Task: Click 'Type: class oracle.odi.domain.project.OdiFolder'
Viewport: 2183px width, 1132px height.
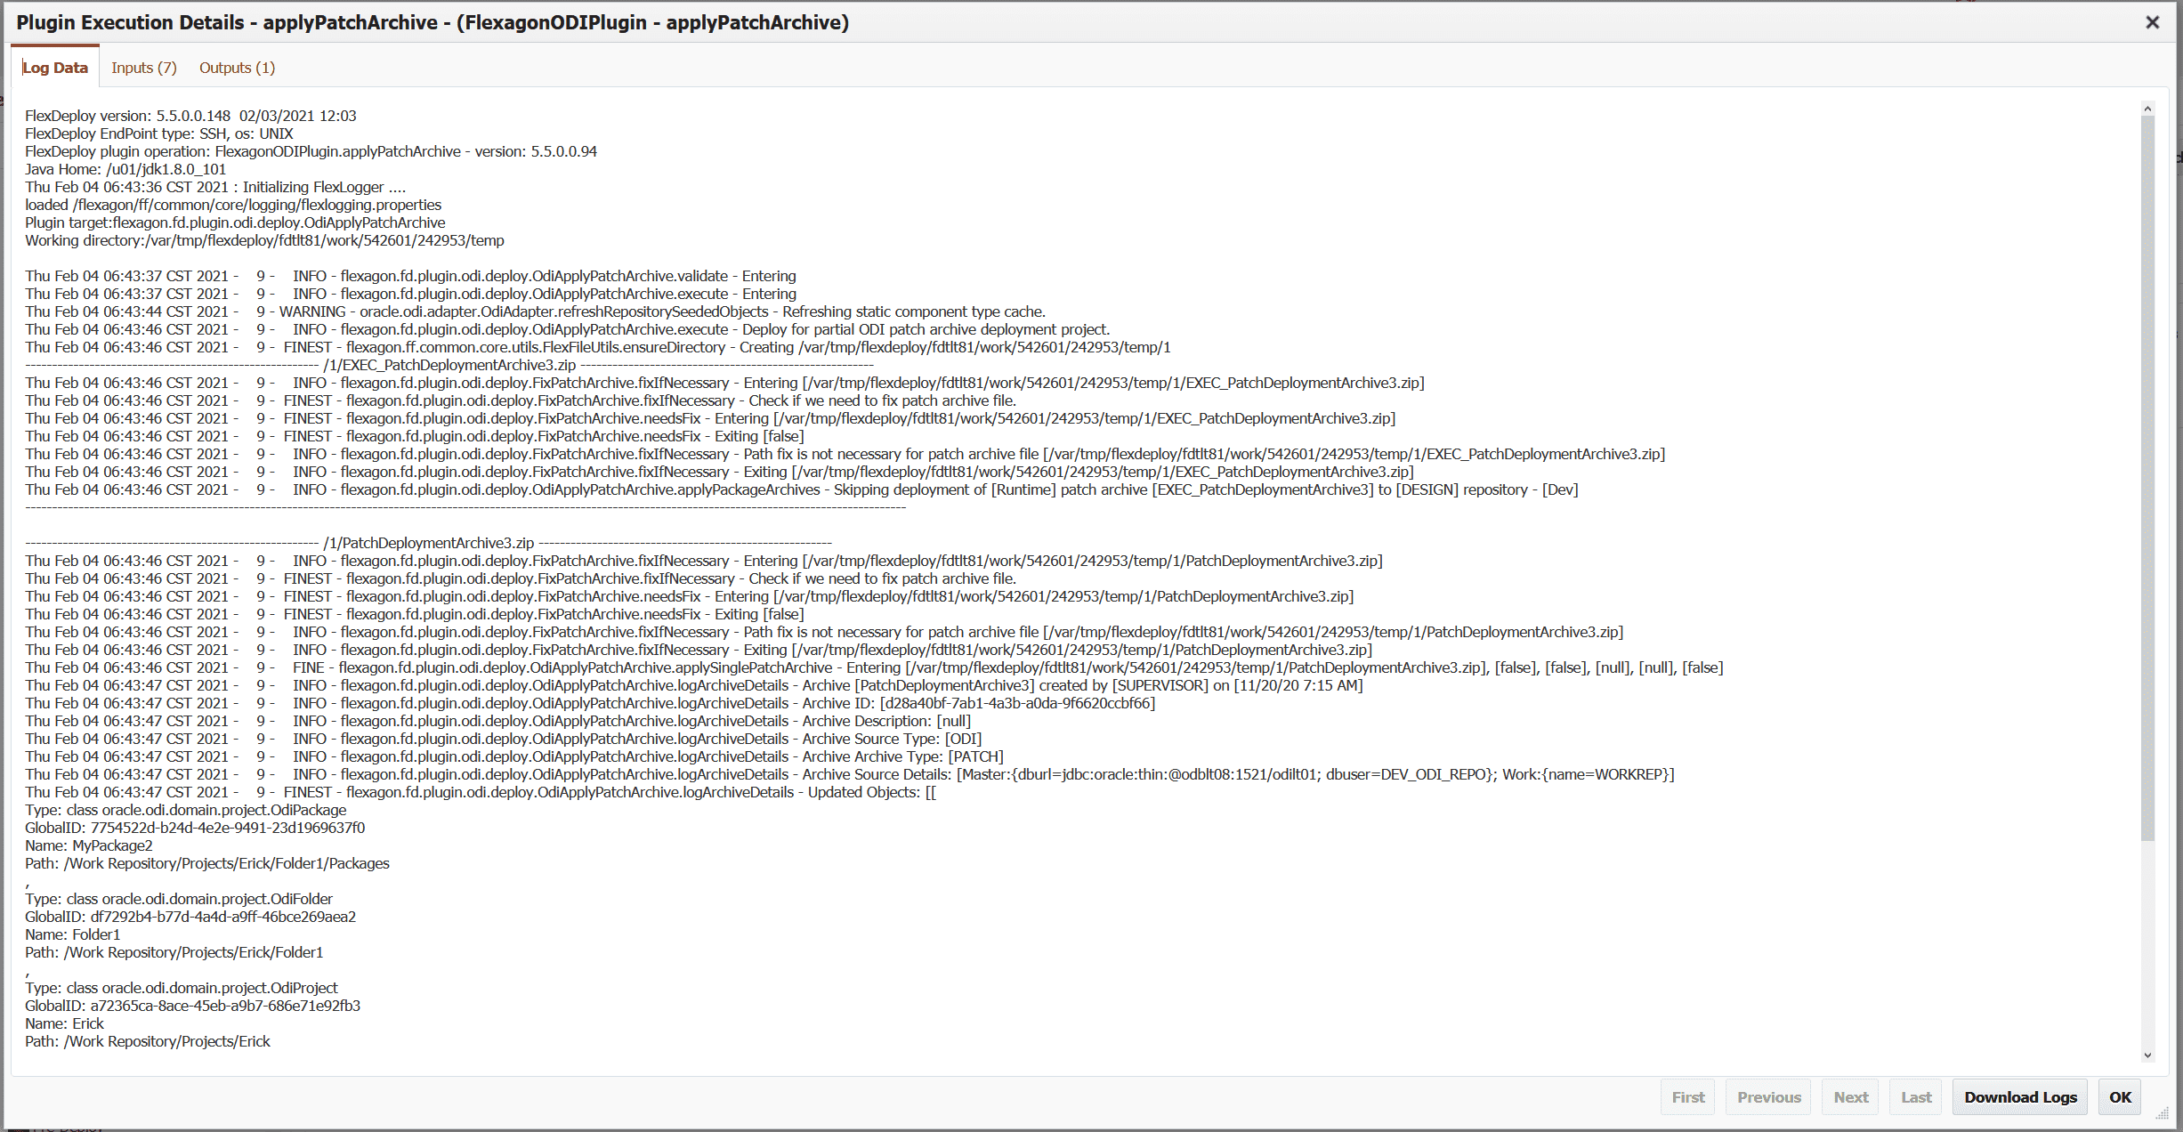Action: (179, 899)
